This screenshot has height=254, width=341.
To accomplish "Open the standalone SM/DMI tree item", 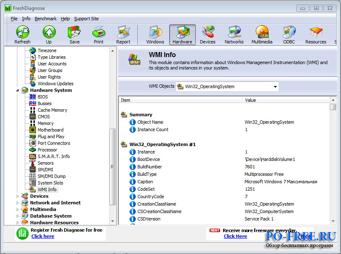I will coord(41,170).
